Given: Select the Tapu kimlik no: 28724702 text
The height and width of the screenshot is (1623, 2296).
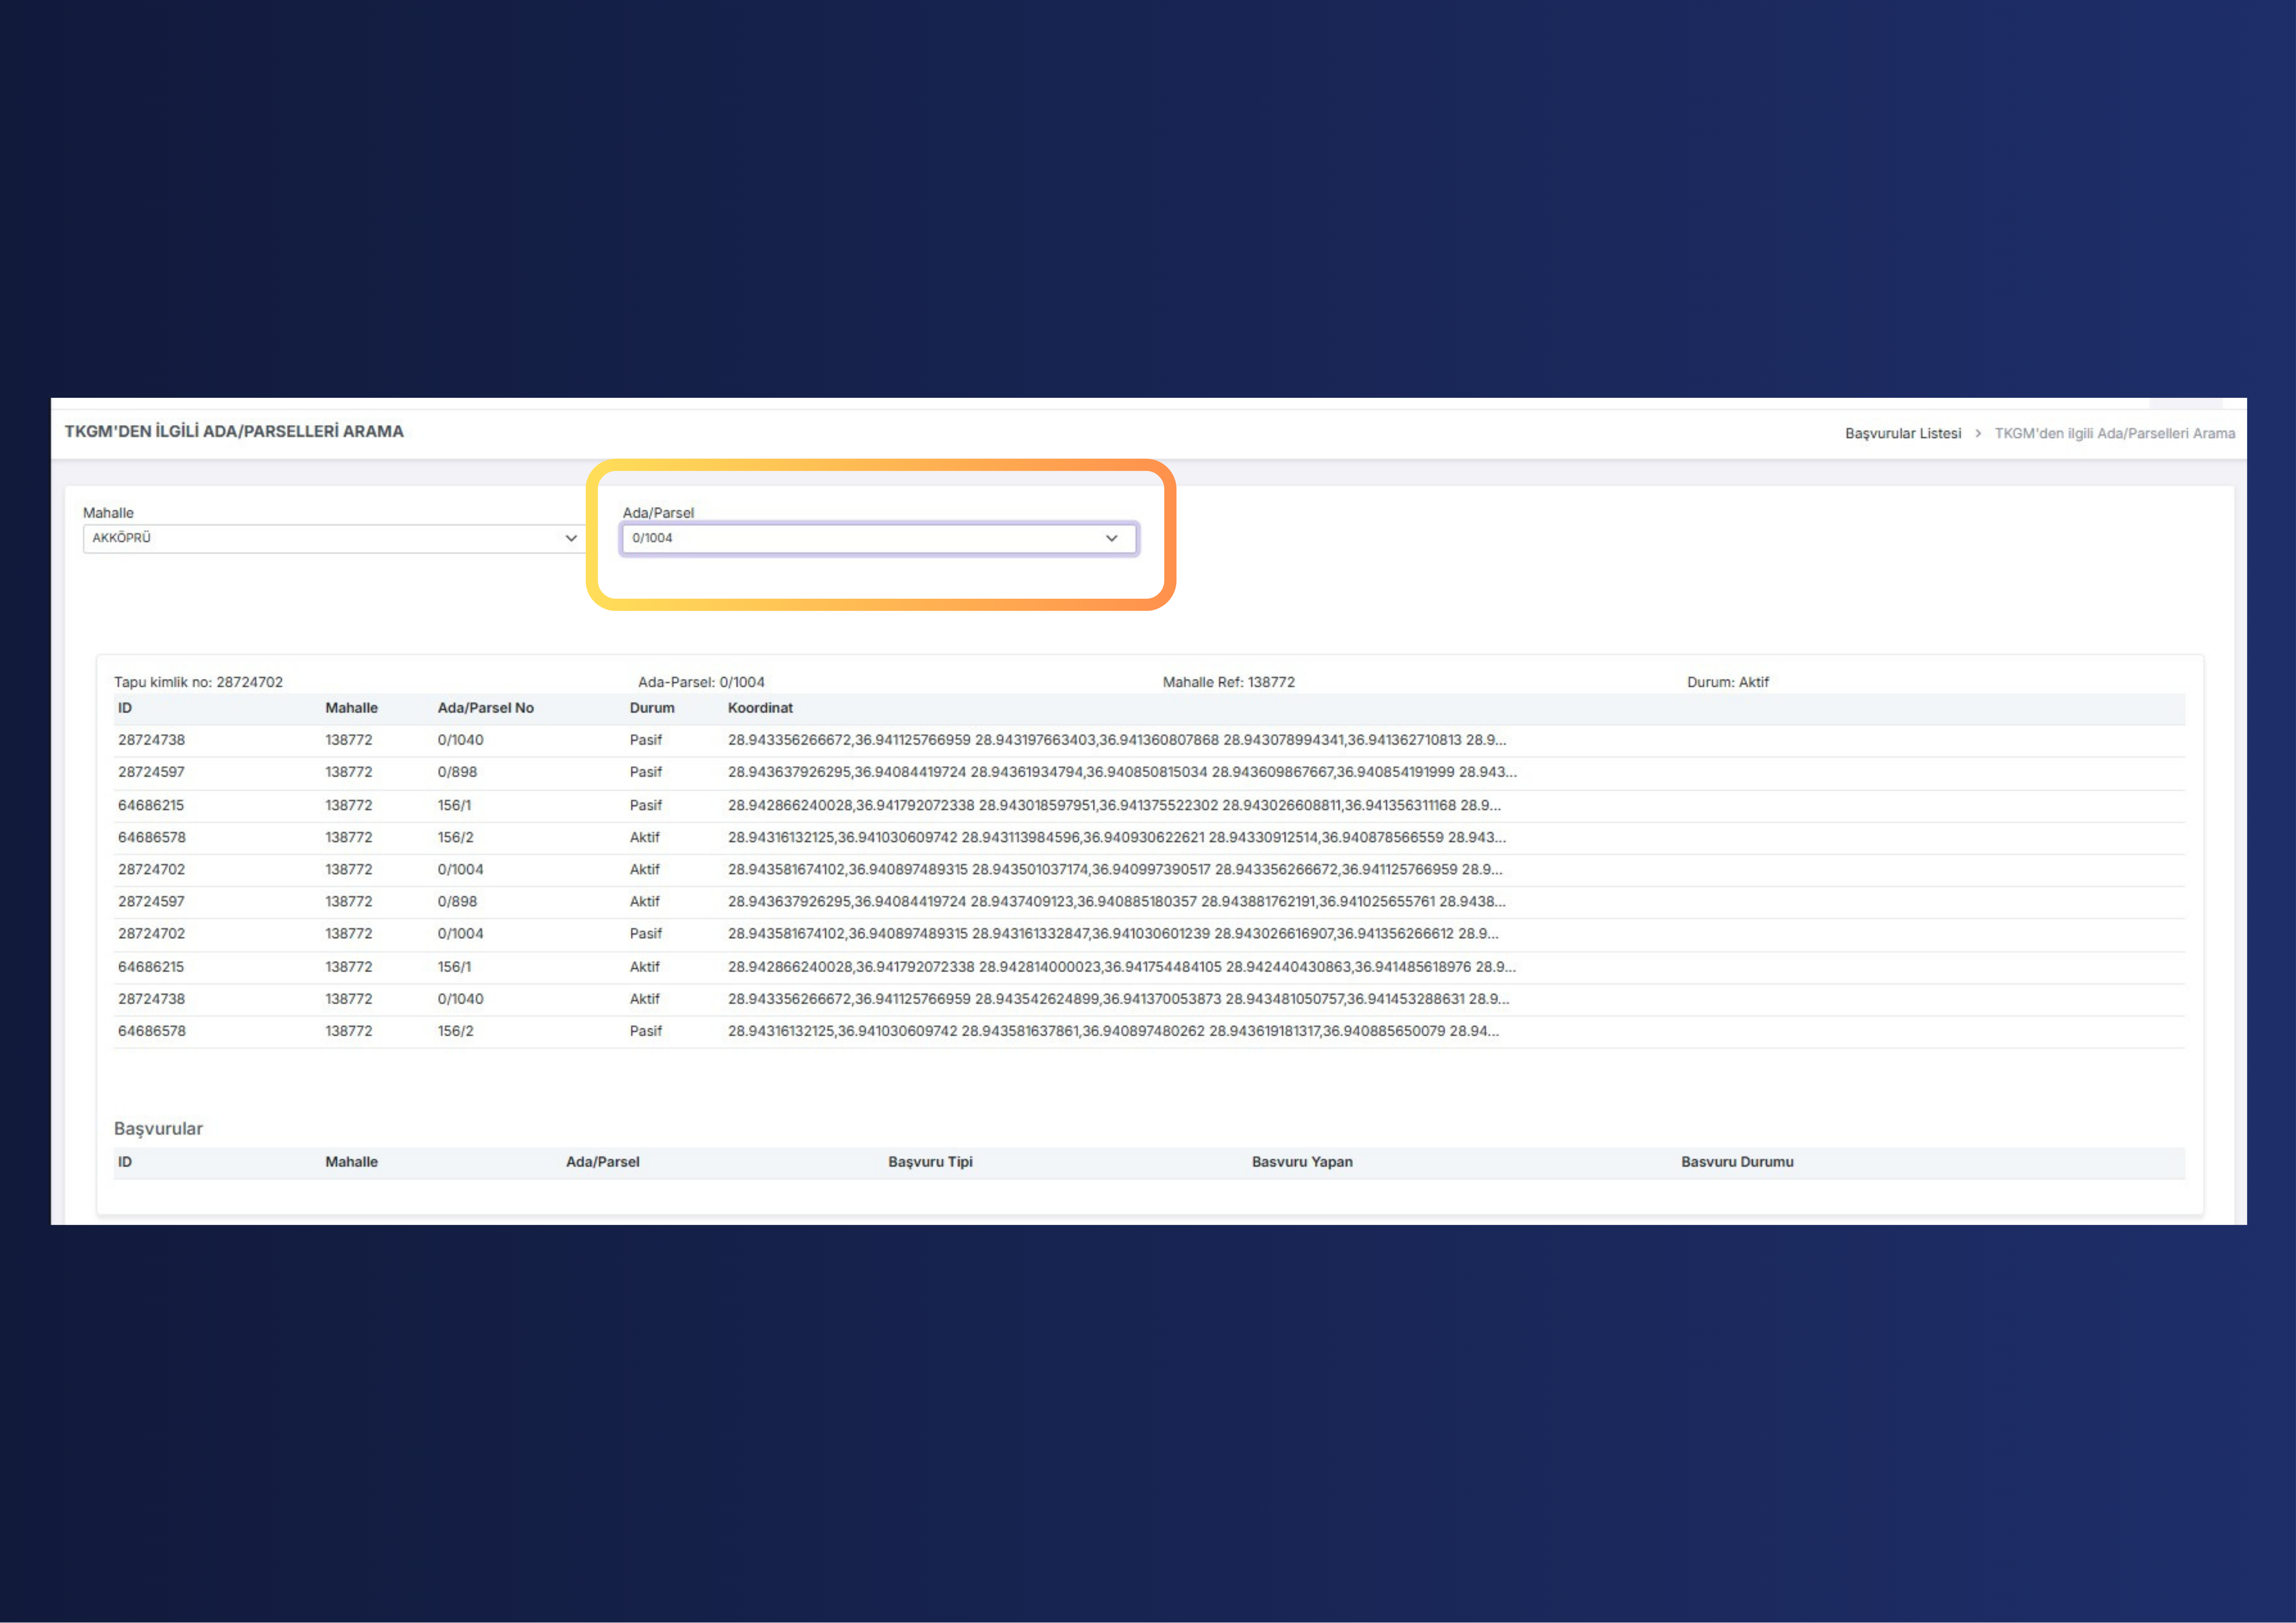Looking at the screenshot, I should pyautogui.click(x=198, y=682).
